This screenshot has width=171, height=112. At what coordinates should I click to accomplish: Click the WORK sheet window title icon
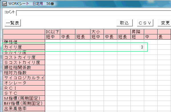click(x=5, y=4)
